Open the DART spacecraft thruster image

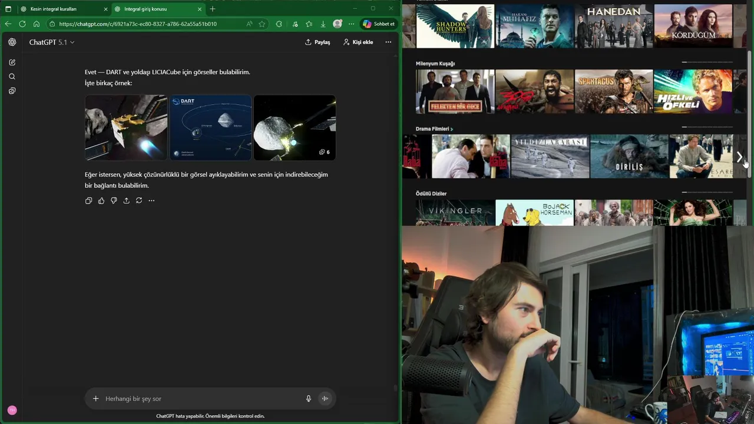[126, 128]
